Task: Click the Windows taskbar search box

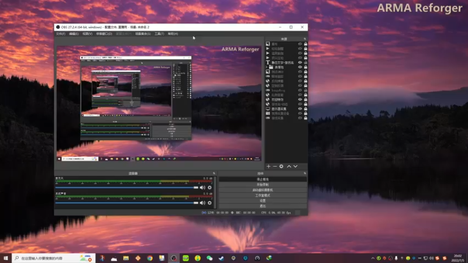Action: (54, 258)
